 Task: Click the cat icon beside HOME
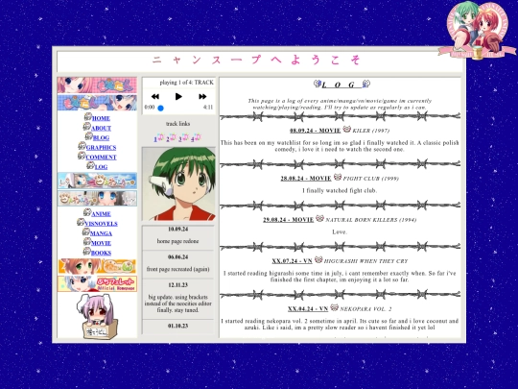click(x=88, y=117)
